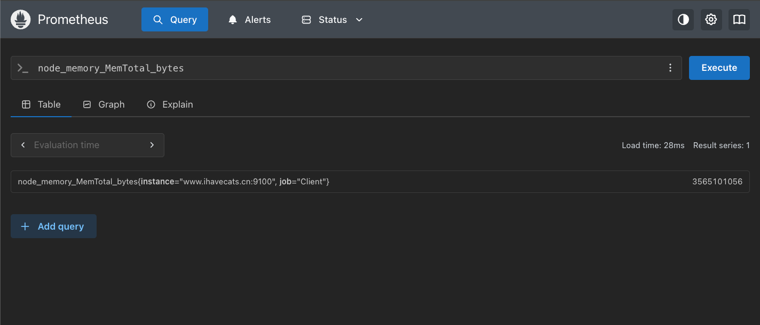Click the Prometheus title text

point(73,20)
